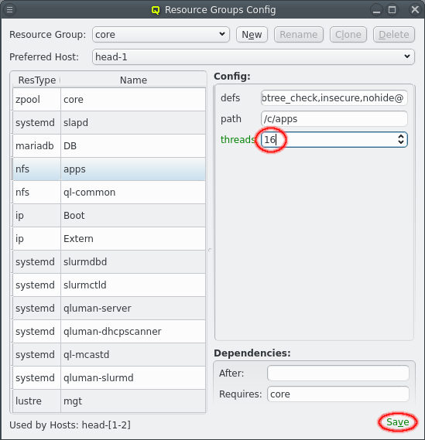Click the Qlustar logo in title bar
The image size is (425, 440).
[x=156, y=10]
